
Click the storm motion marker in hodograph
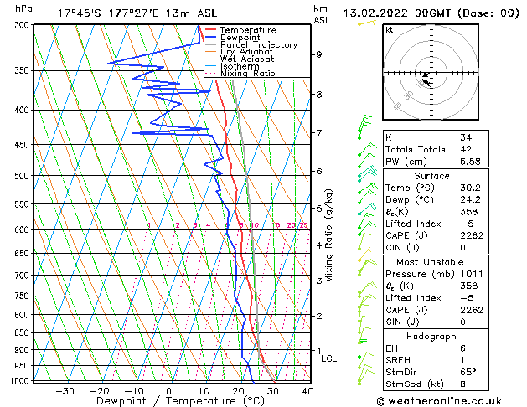point(425,75)
